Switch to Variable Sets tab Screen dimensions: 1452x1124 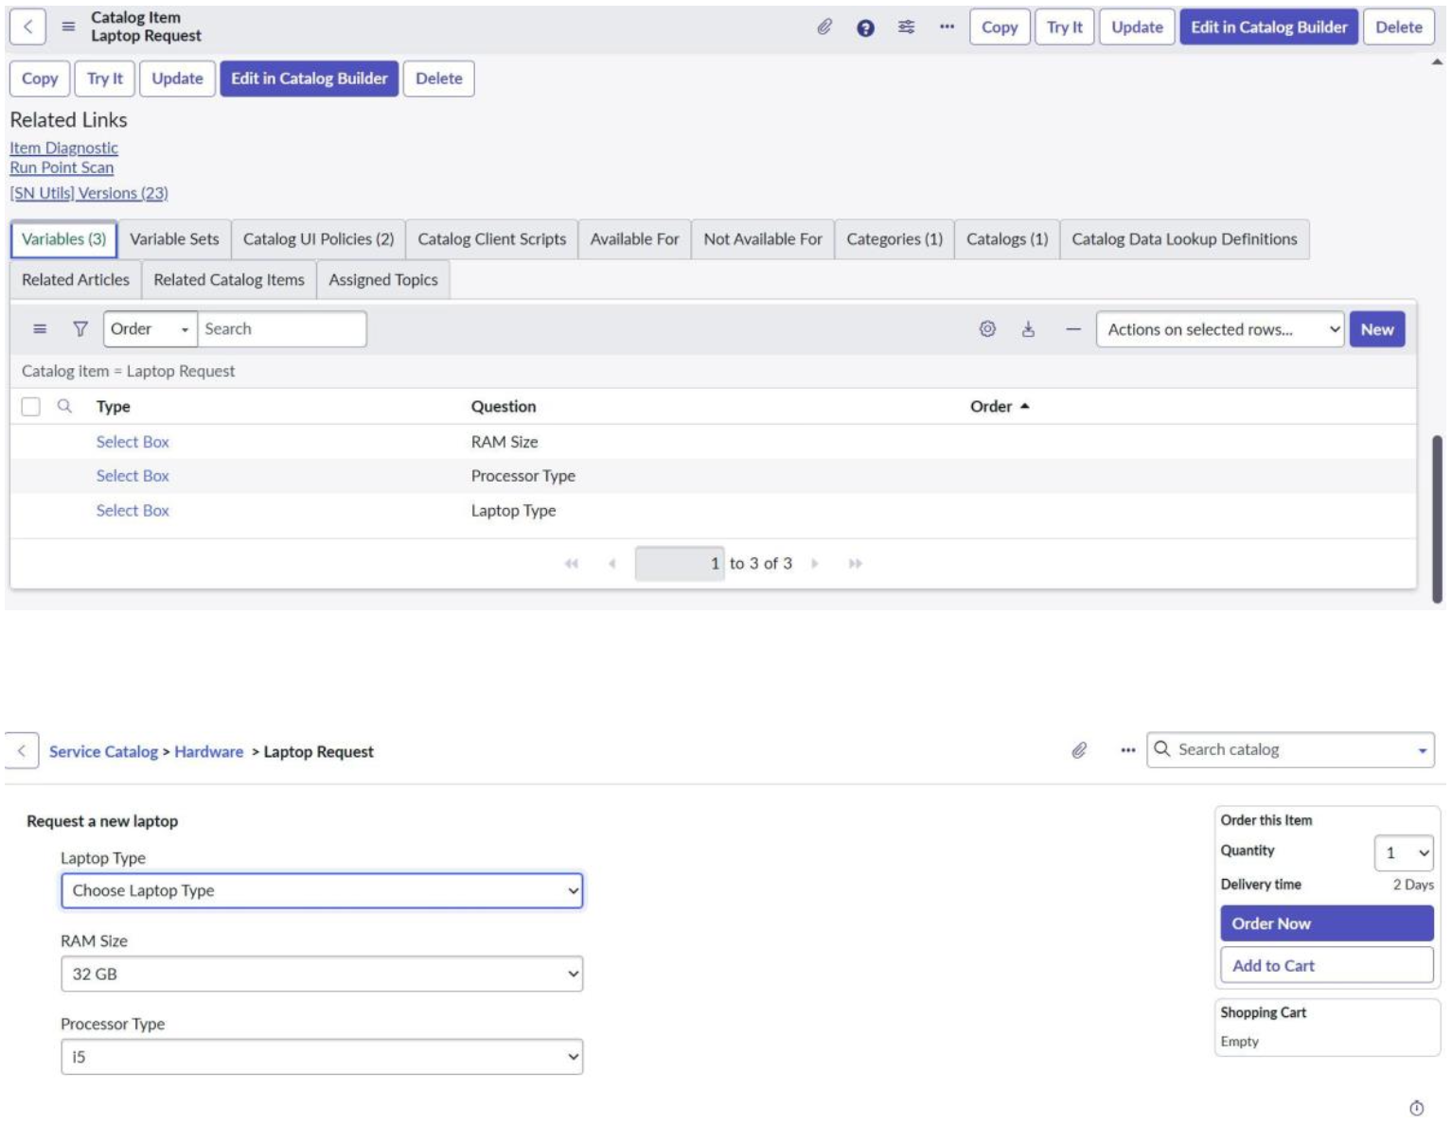tap(174, 239)
